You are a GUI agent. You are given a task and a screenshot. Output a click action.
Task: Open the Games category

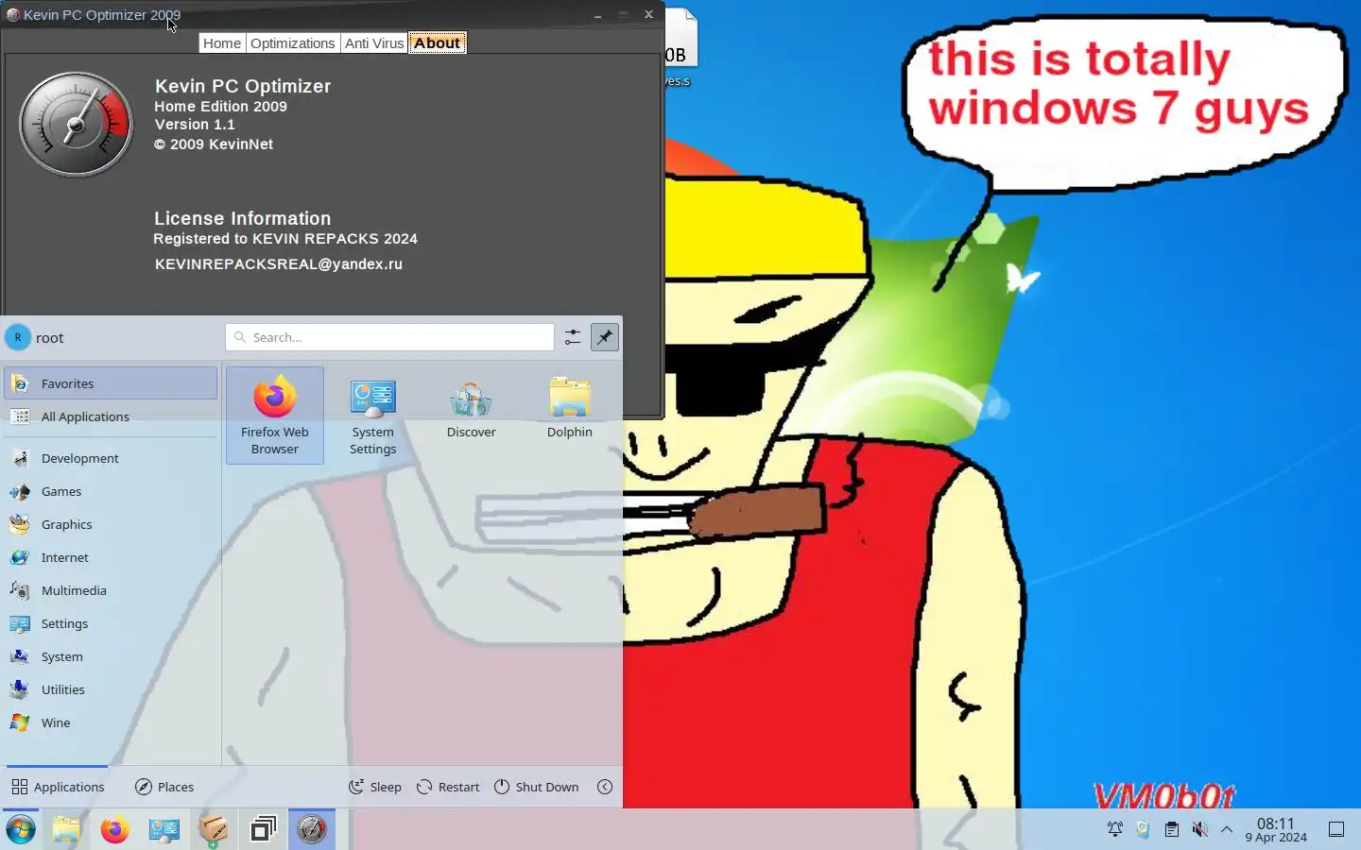111,491
